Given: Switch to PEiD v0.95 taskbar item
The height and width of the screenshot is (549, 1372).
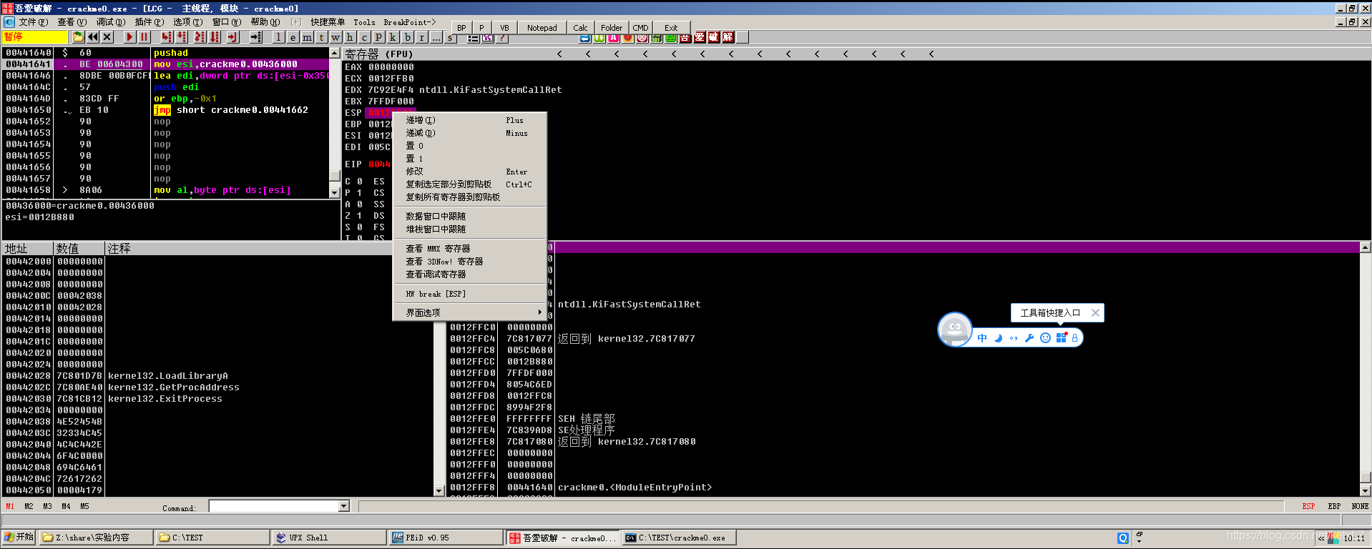Looking at the screenshot, I should (x=446, y=538).
